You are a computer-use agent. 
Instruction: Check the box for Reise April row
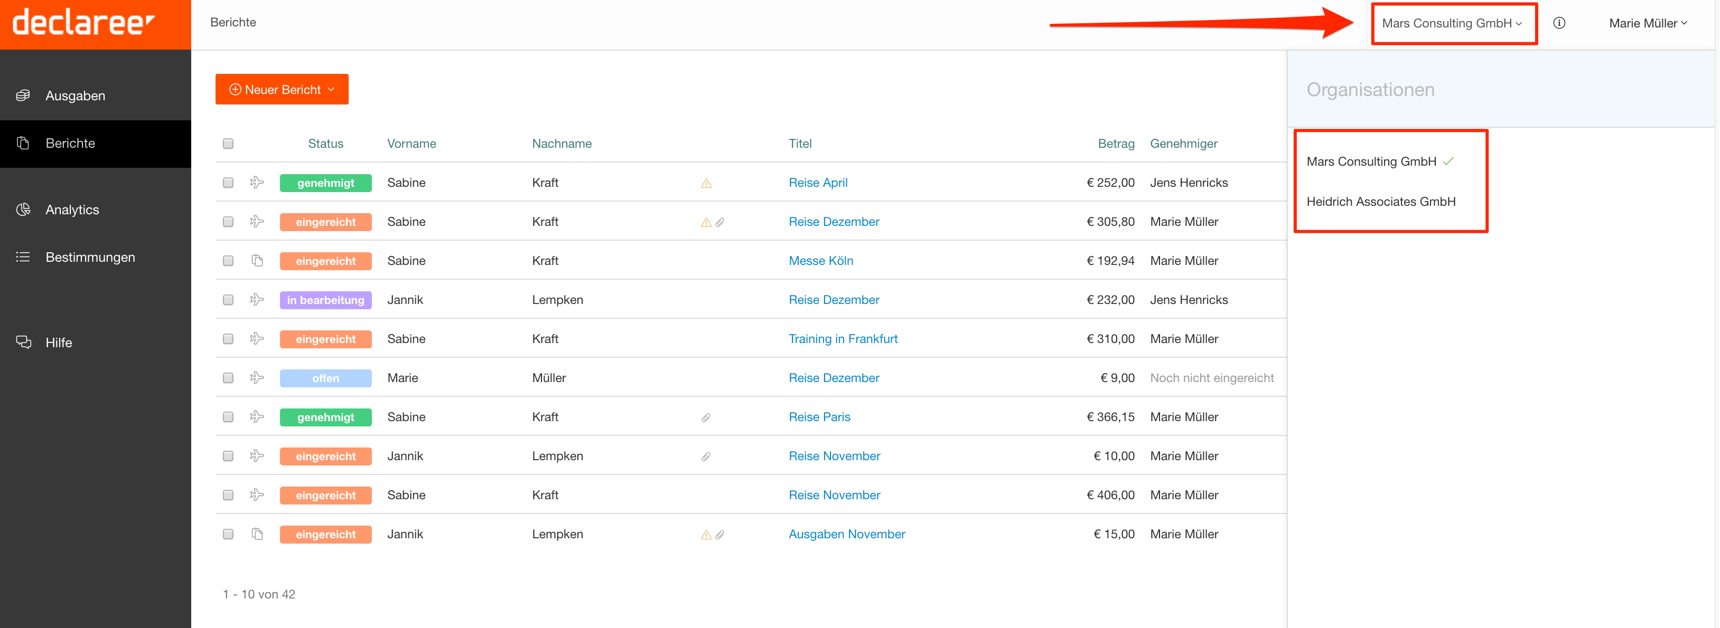click(x=228, y=182)
